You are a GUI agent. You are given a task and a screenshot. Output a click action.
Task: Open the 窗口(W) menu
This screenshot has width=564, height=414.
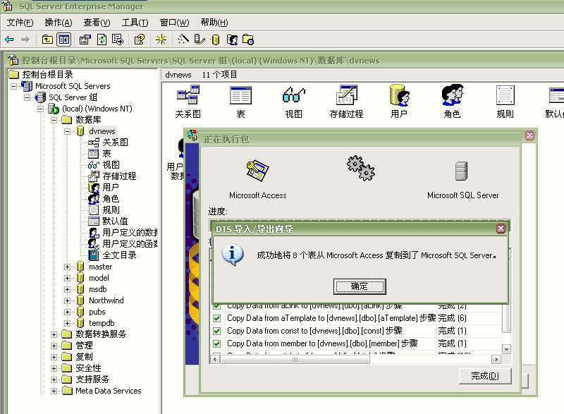(174, 23)
